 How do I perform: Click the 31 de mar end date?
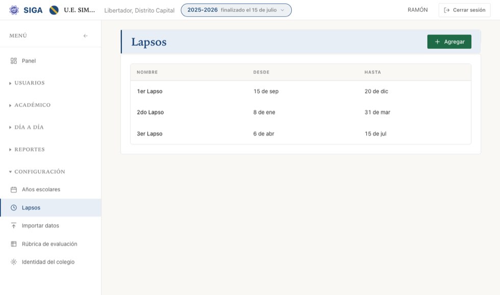coord(377,113)
